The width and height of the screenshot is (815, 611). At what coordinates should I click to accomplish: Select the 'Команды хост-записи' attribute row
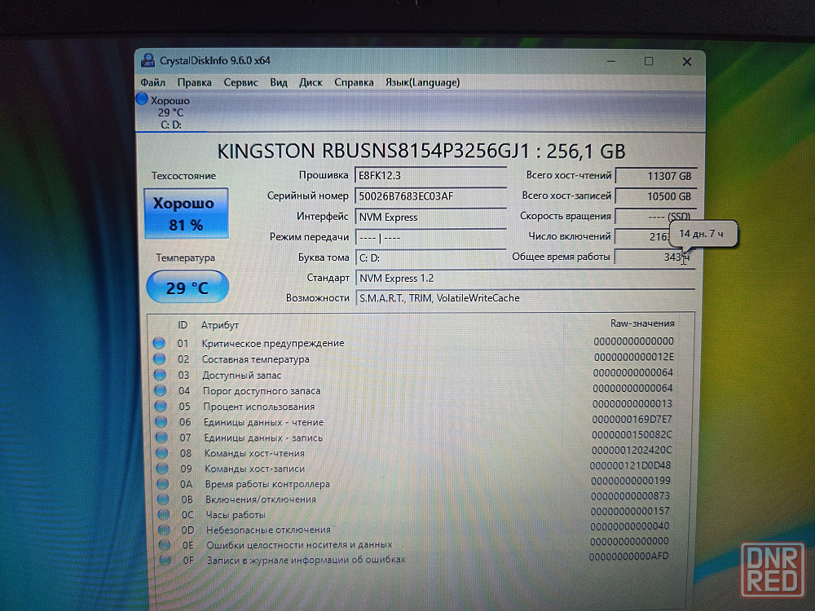click(x=415, y=467)
